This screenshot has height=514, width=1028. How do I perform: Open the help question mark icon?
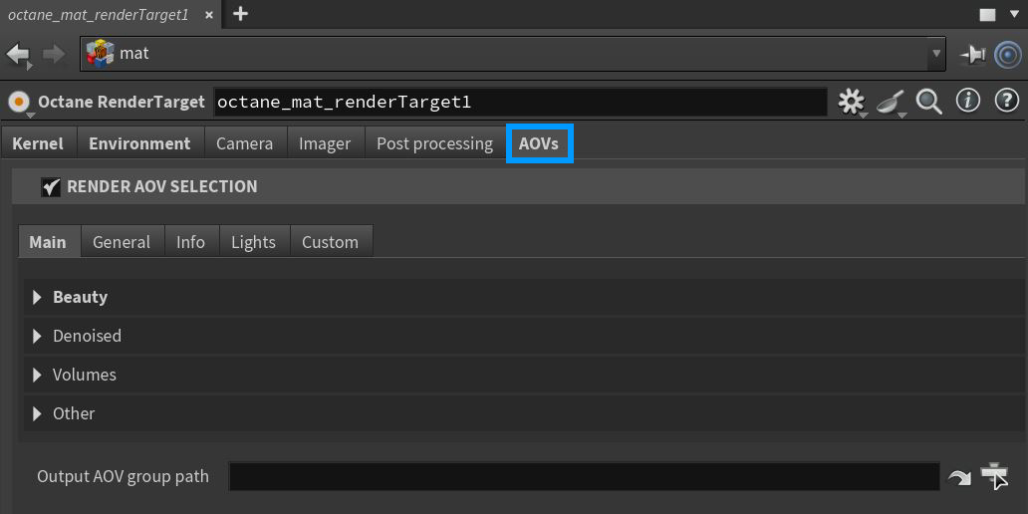(x=1007, y=102)
